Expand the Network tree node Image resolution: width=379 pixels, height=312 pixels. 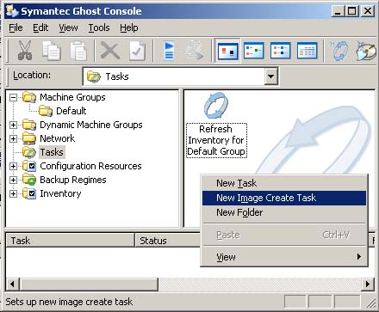pos(13,138)
